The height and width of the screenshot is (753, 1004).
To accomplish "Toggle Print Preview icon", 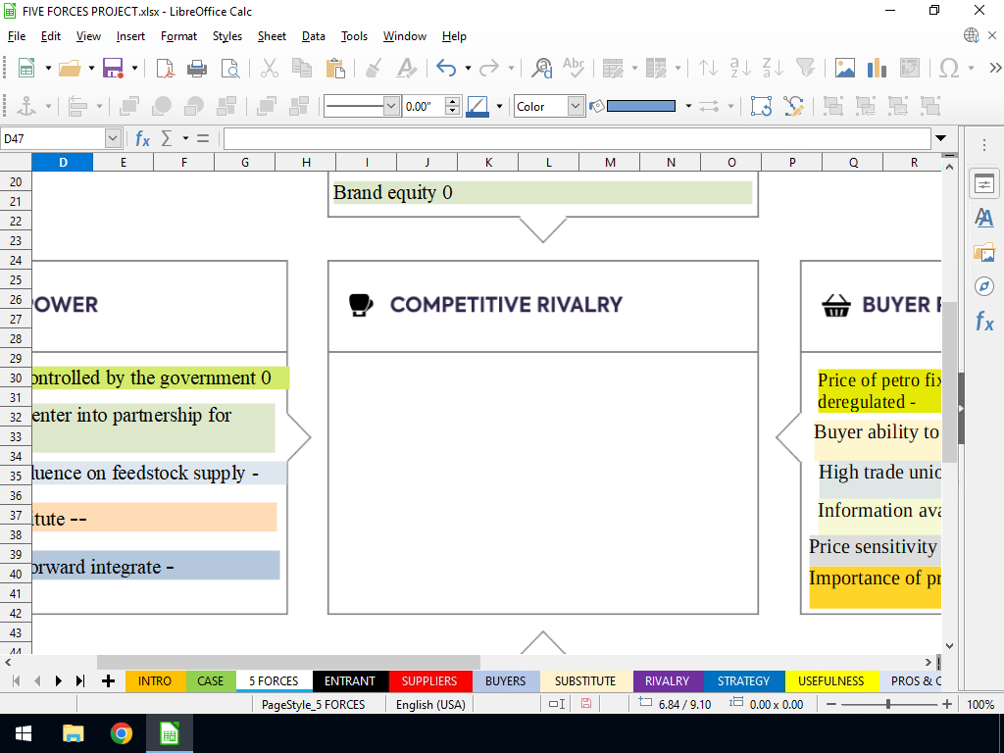I will tap(229, 68).
